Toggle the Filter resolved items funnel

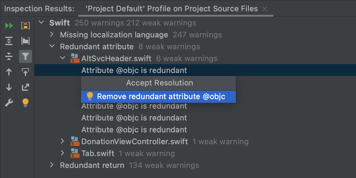pyautogui.click(x=26, y=56)
